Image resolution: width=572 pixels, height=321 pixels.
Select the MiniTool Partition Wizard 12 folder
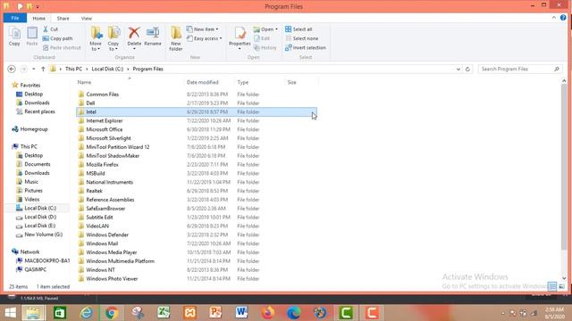coord(117,147)
